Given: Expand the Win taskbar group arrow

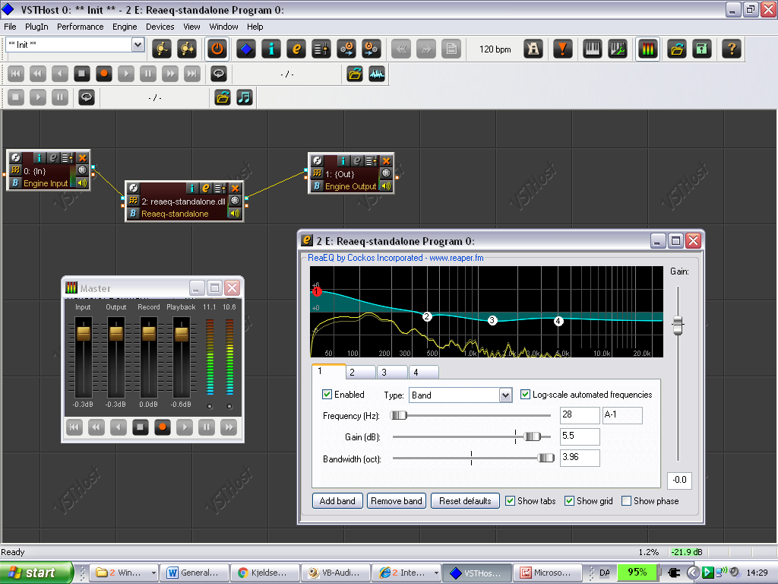Looking at the screenshot, I should (153, 573).
